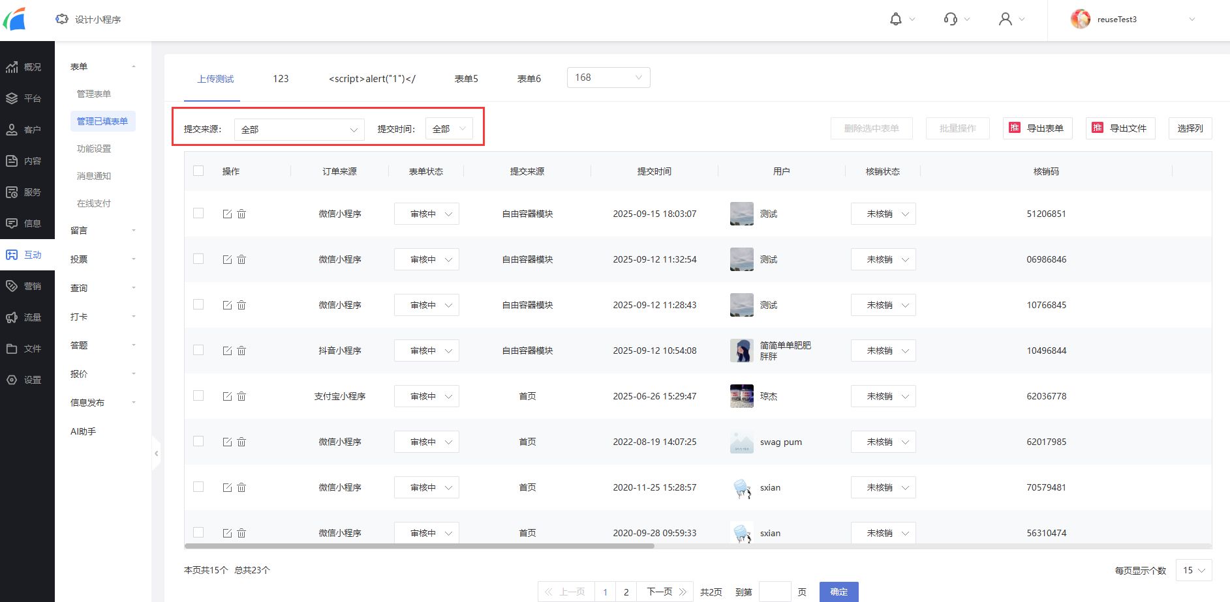
Task: Collapse the side panel with arrow handle
Action: [x=156, y=453]
